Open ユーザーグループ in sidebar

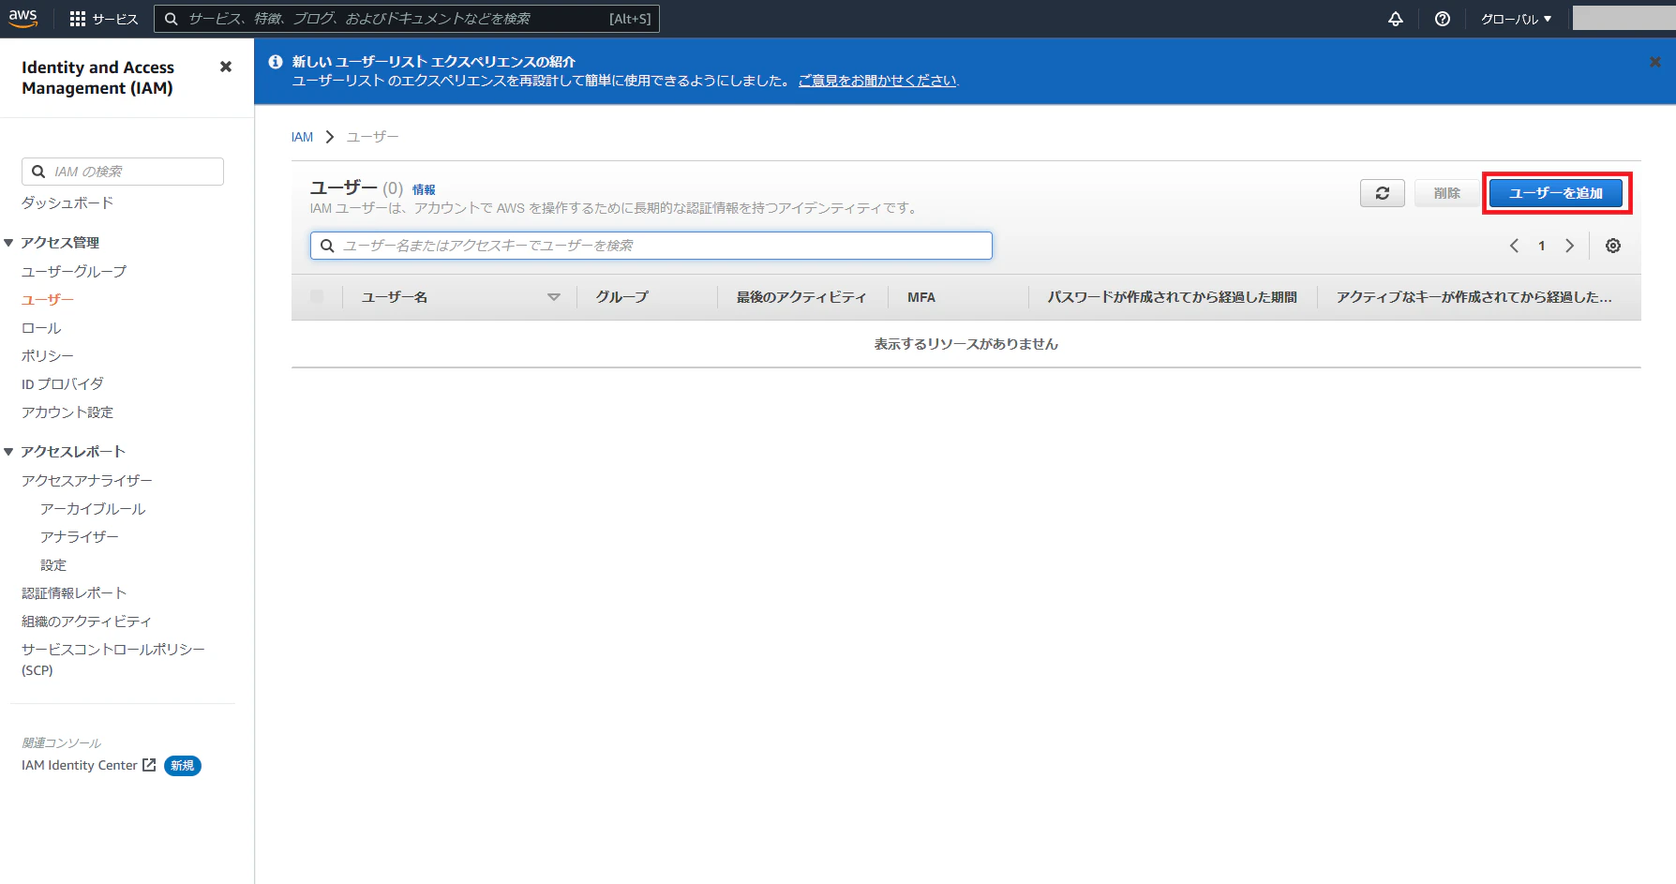click(74, 271)
